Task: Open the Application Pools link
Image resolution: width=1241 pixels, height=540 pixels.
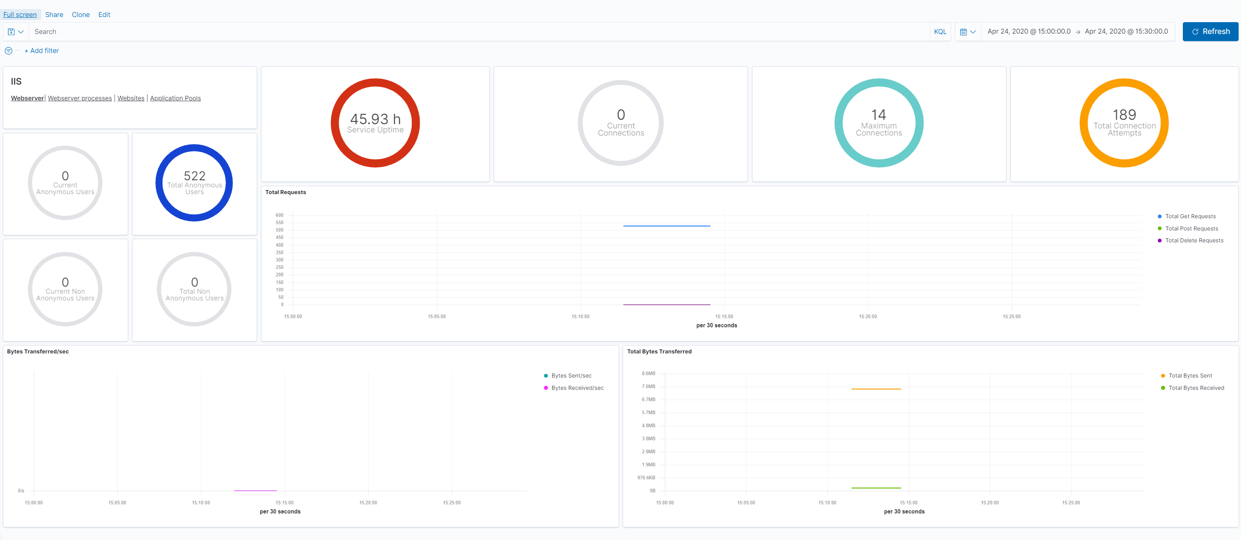Action: click(x=175, y=98)
